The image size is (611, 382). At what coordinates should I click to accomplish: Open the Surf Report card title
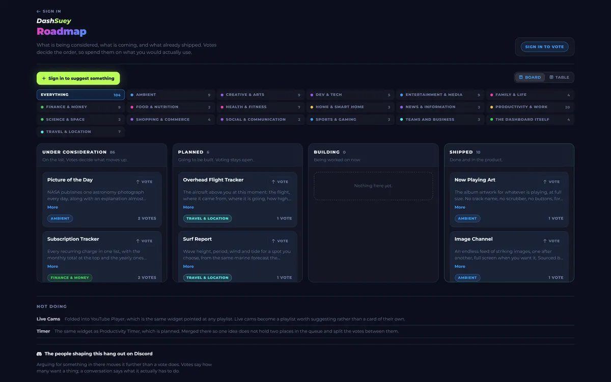[x=198, y=239]
